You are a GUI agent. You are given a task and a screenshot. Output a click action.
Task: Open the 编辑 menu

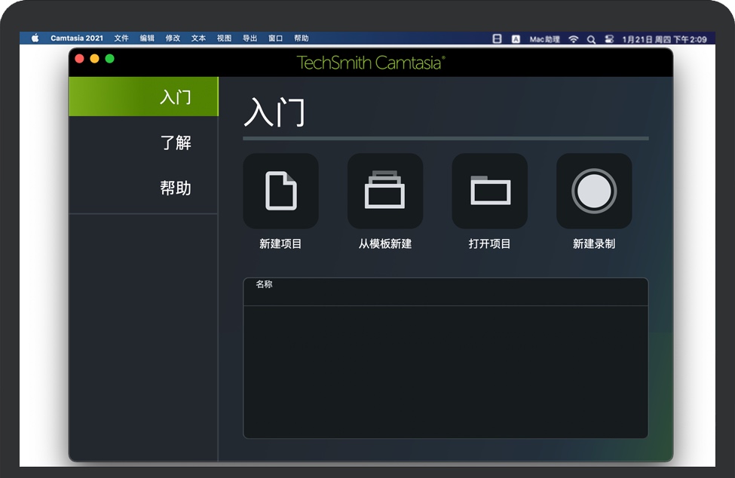(147, 38)
